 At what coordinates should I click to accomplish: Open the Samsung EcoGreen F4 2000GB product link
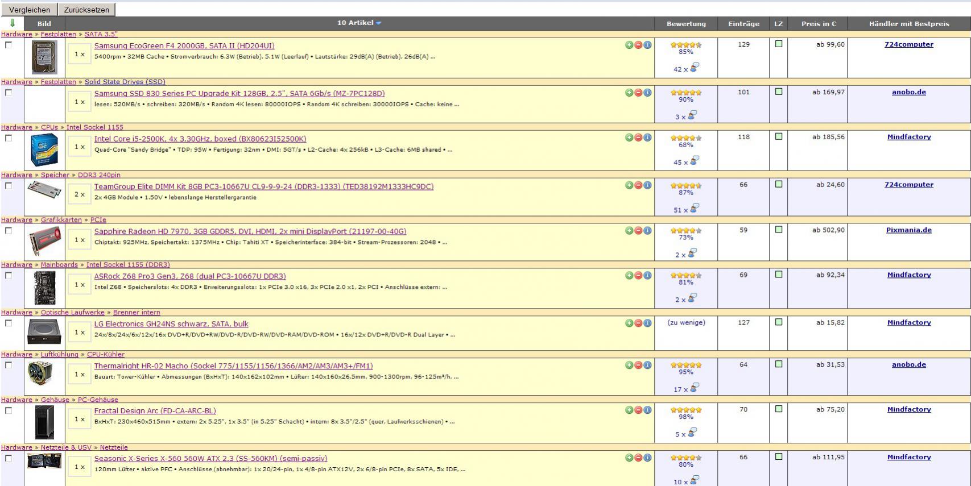(184, 45)
